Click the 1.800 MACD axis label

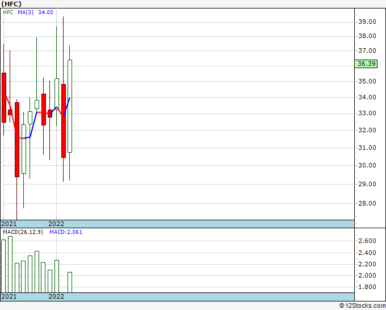pyautogui.click(x=367, y=287)
